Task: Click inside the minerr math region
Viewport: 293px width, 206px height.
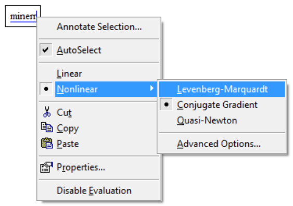Action: tap(23, 16)
